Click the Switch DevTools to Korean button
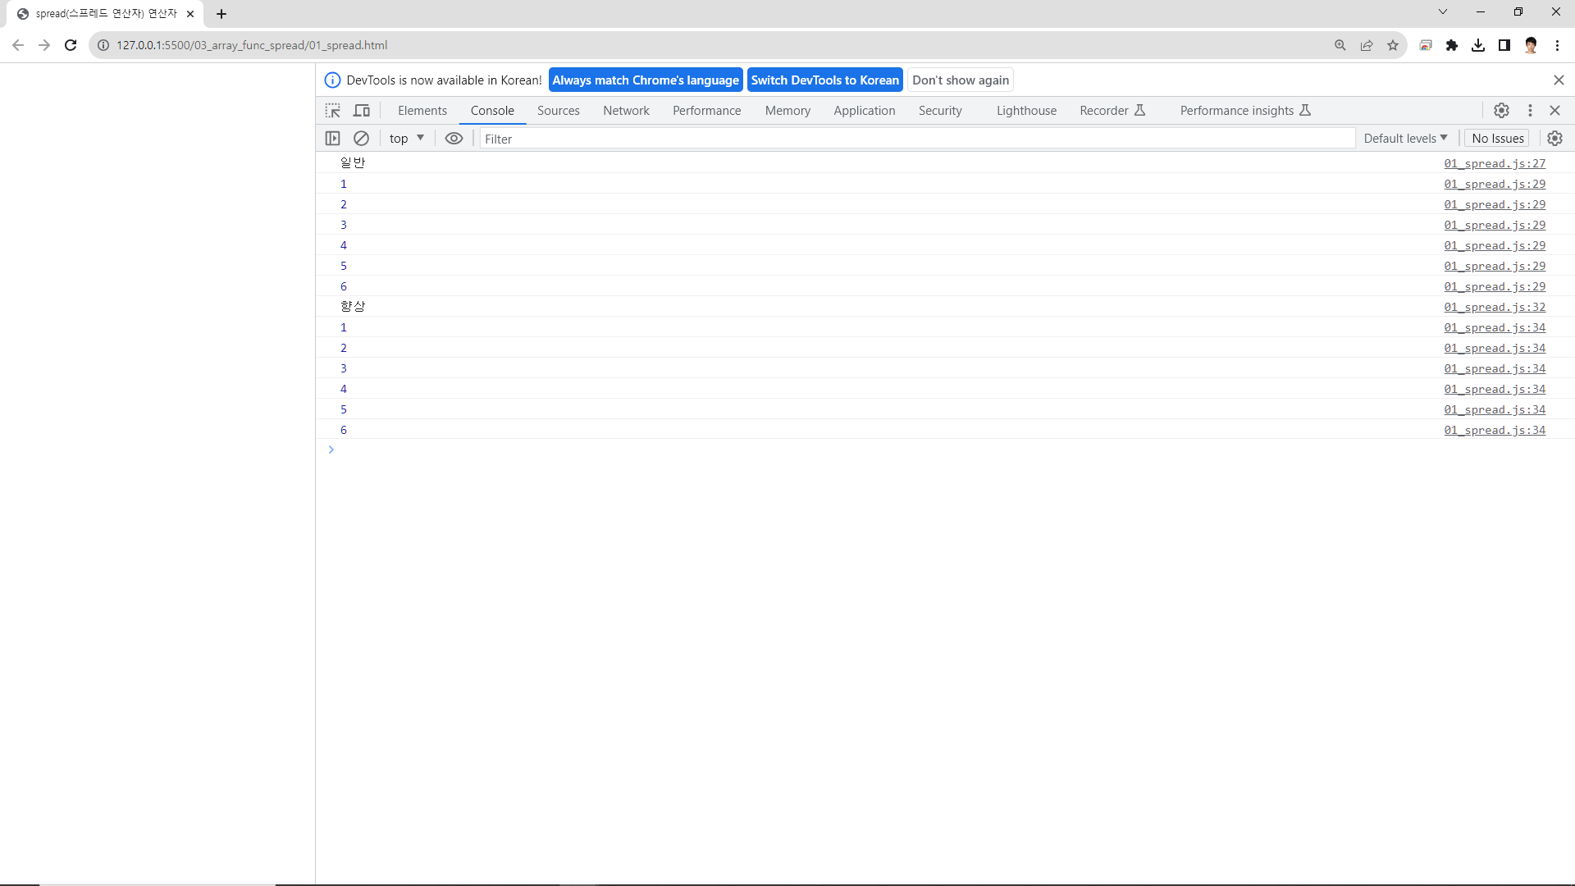The width and height of the screenshot is (1575, 886). coord(824,80)
